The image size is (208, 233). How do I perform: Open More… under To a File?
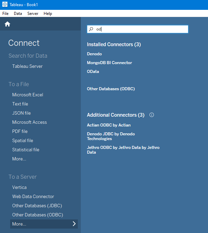click(x=19, y=159)
